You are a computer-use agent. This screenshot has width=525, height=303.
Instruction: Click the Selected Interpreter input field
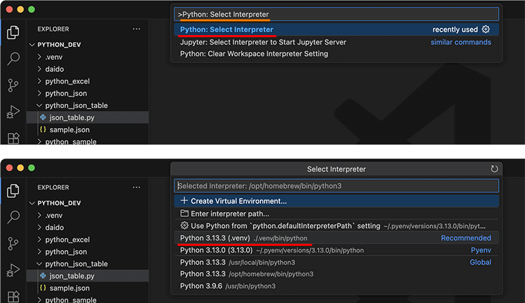coord(336,186)
